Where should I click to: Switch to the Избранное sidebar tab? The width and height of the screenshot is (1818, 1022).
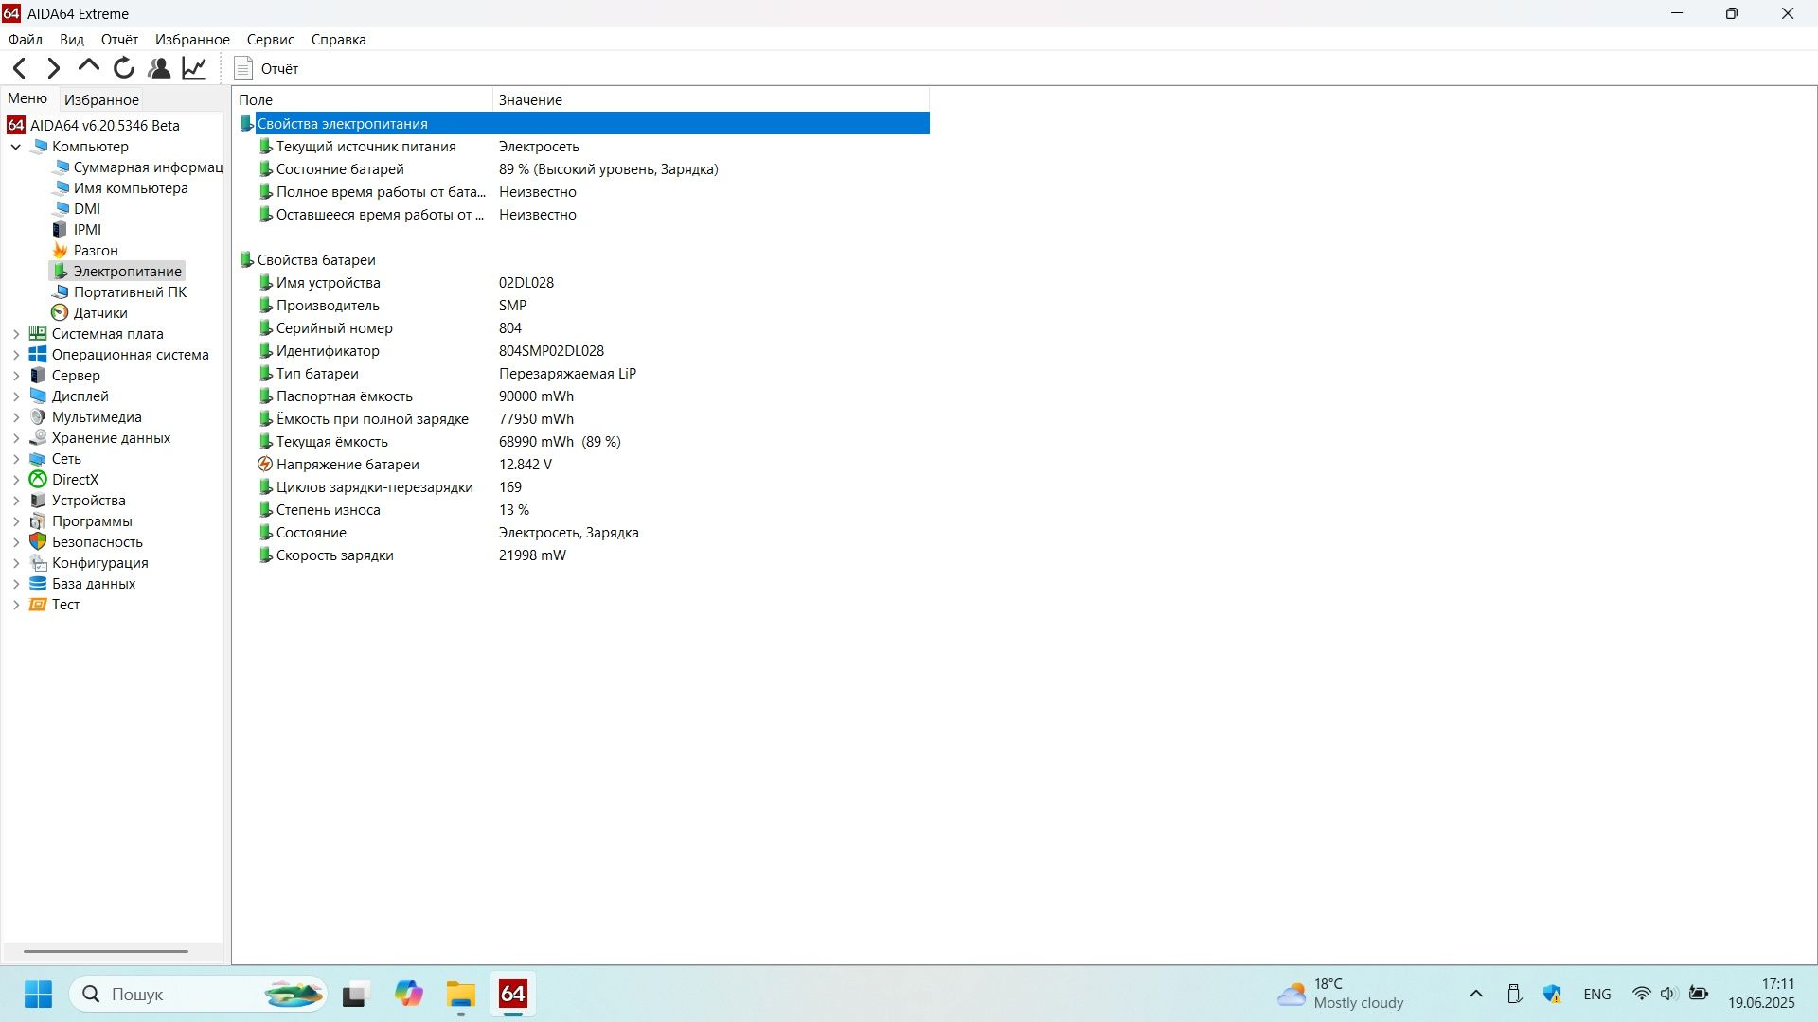coord(101,99)
